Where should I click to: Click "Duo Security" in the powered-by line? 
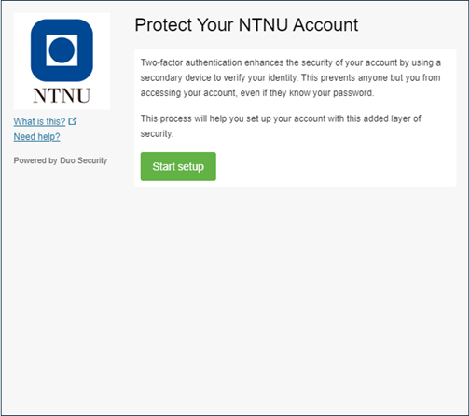pos(83,160)
